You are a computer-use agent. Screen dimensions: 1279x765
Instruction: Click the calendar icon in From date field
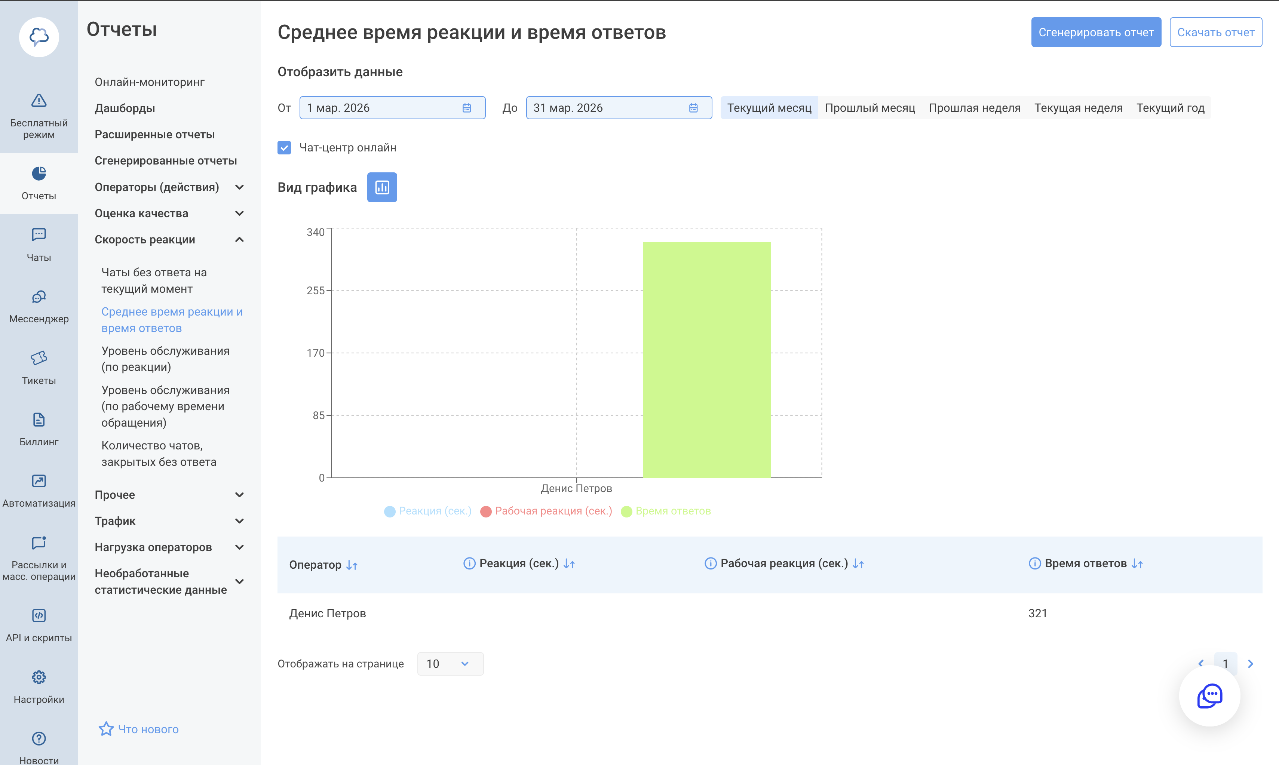[467, 108]
